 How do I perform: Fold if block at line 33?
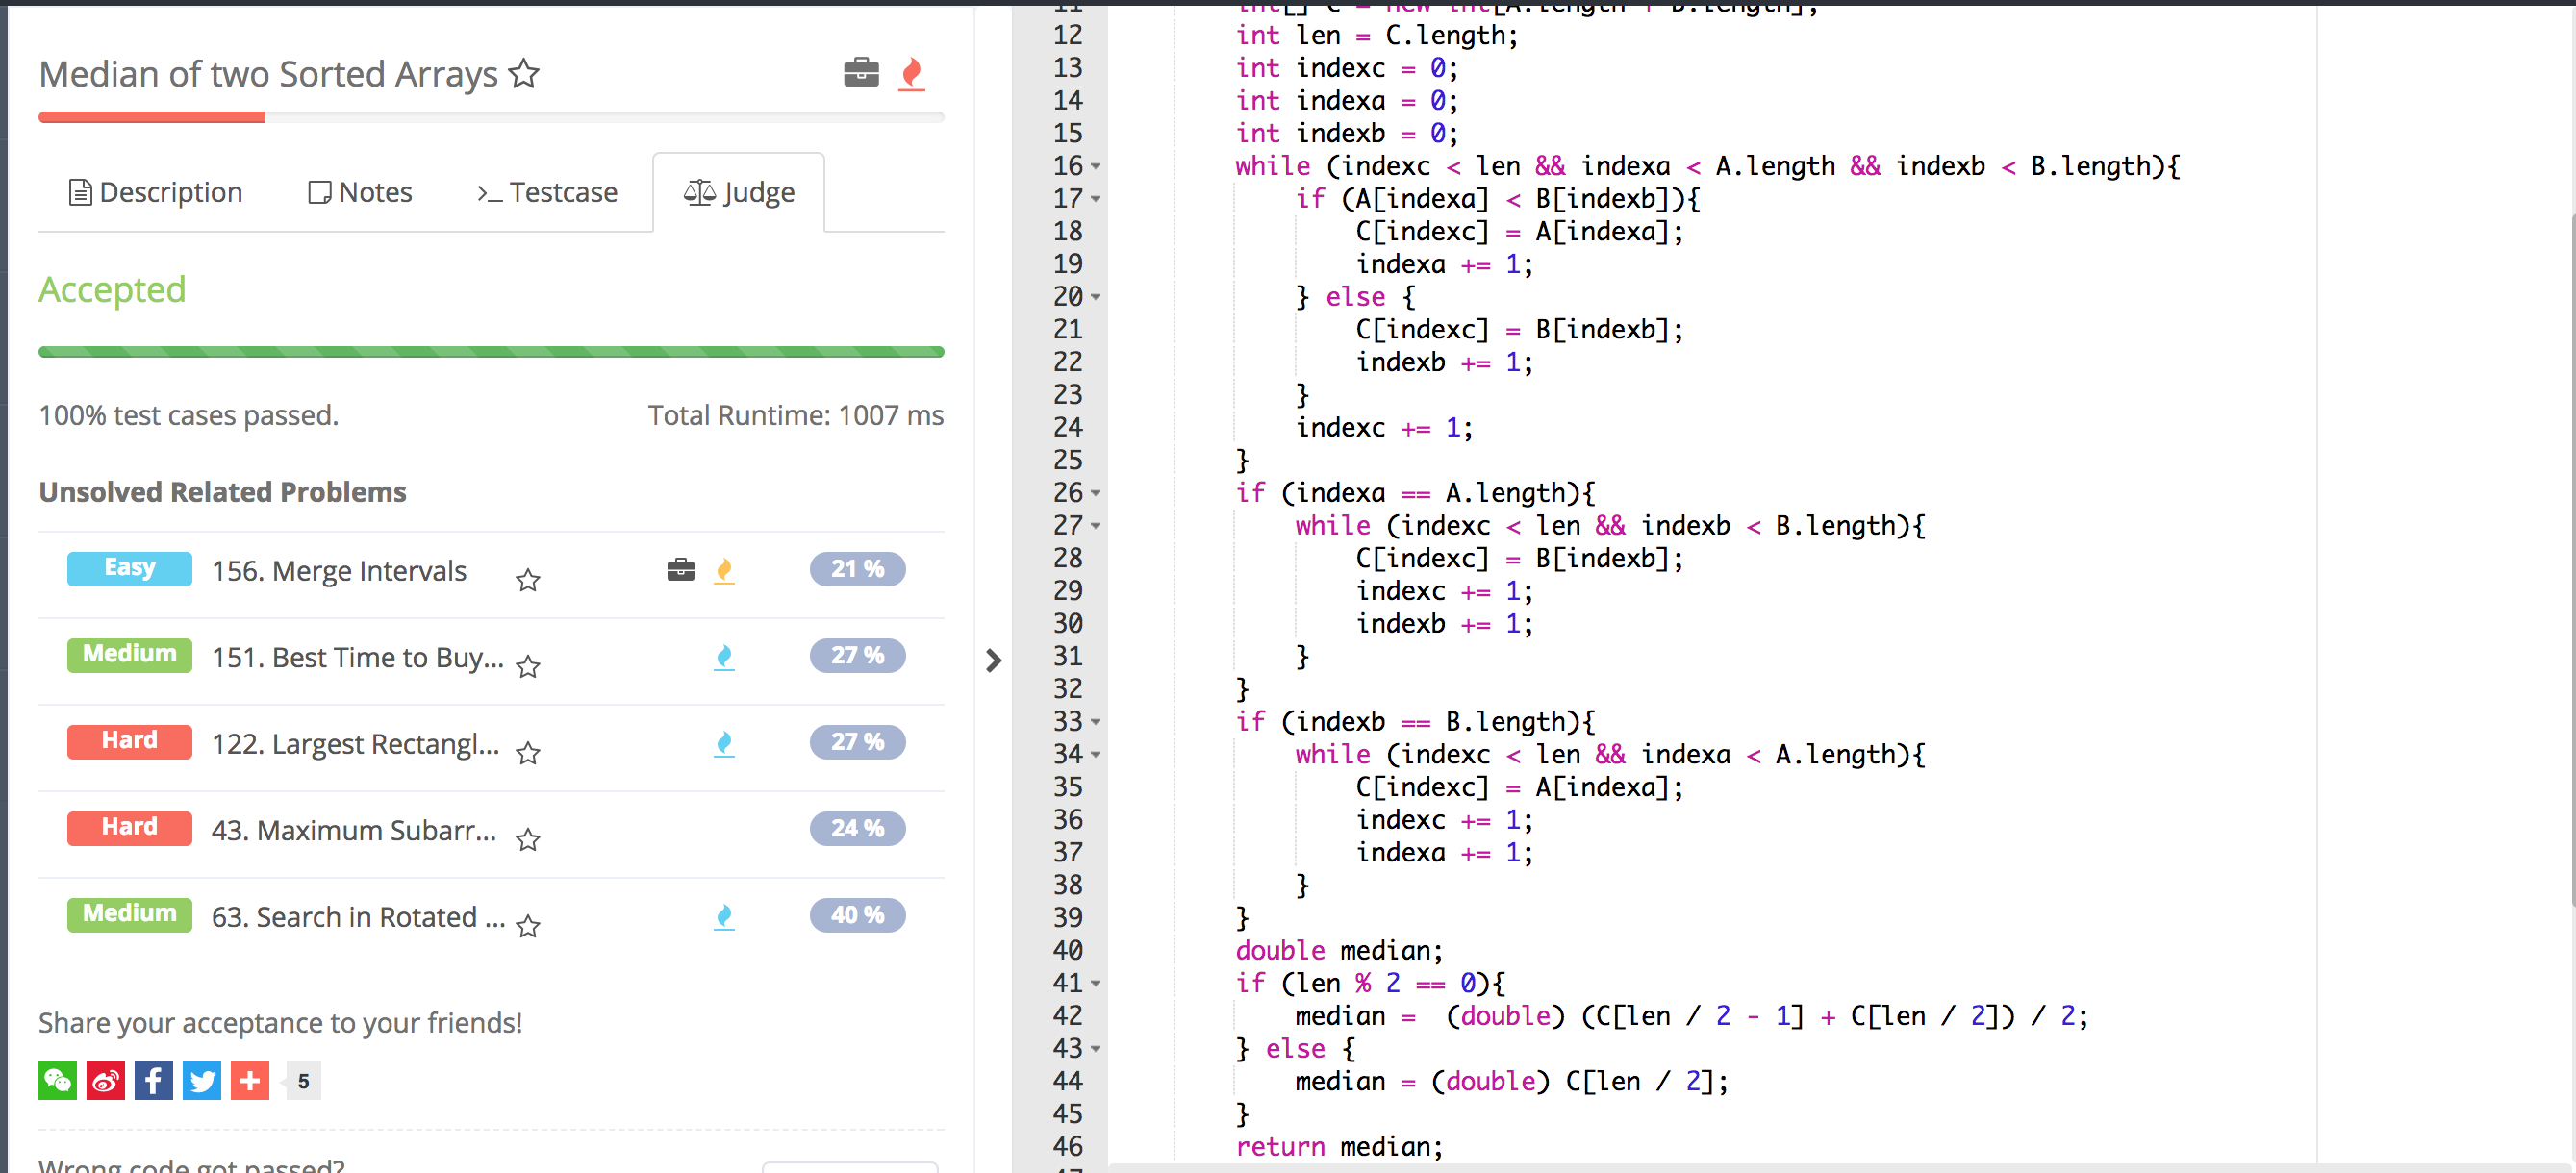click(1096, 722)
